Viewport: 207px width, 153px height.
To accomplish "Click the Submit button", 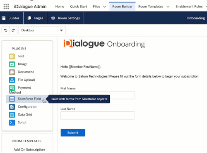I will tap(73, 133).
